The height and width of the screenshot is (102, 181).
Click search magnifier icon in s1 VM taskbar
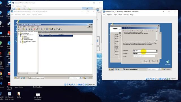pyautogui.click(x=81, y=78)
